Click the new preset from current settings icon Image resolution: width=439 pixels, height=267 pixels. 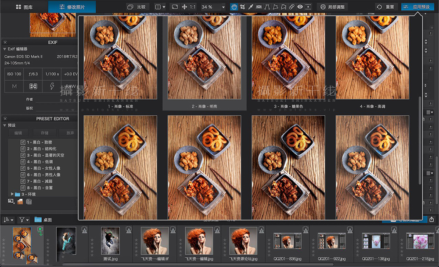click(x=11, y=201)
